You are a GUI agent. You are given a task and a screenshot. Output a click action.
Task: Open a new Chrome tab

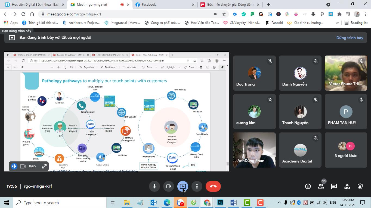(x=268, y=5)
